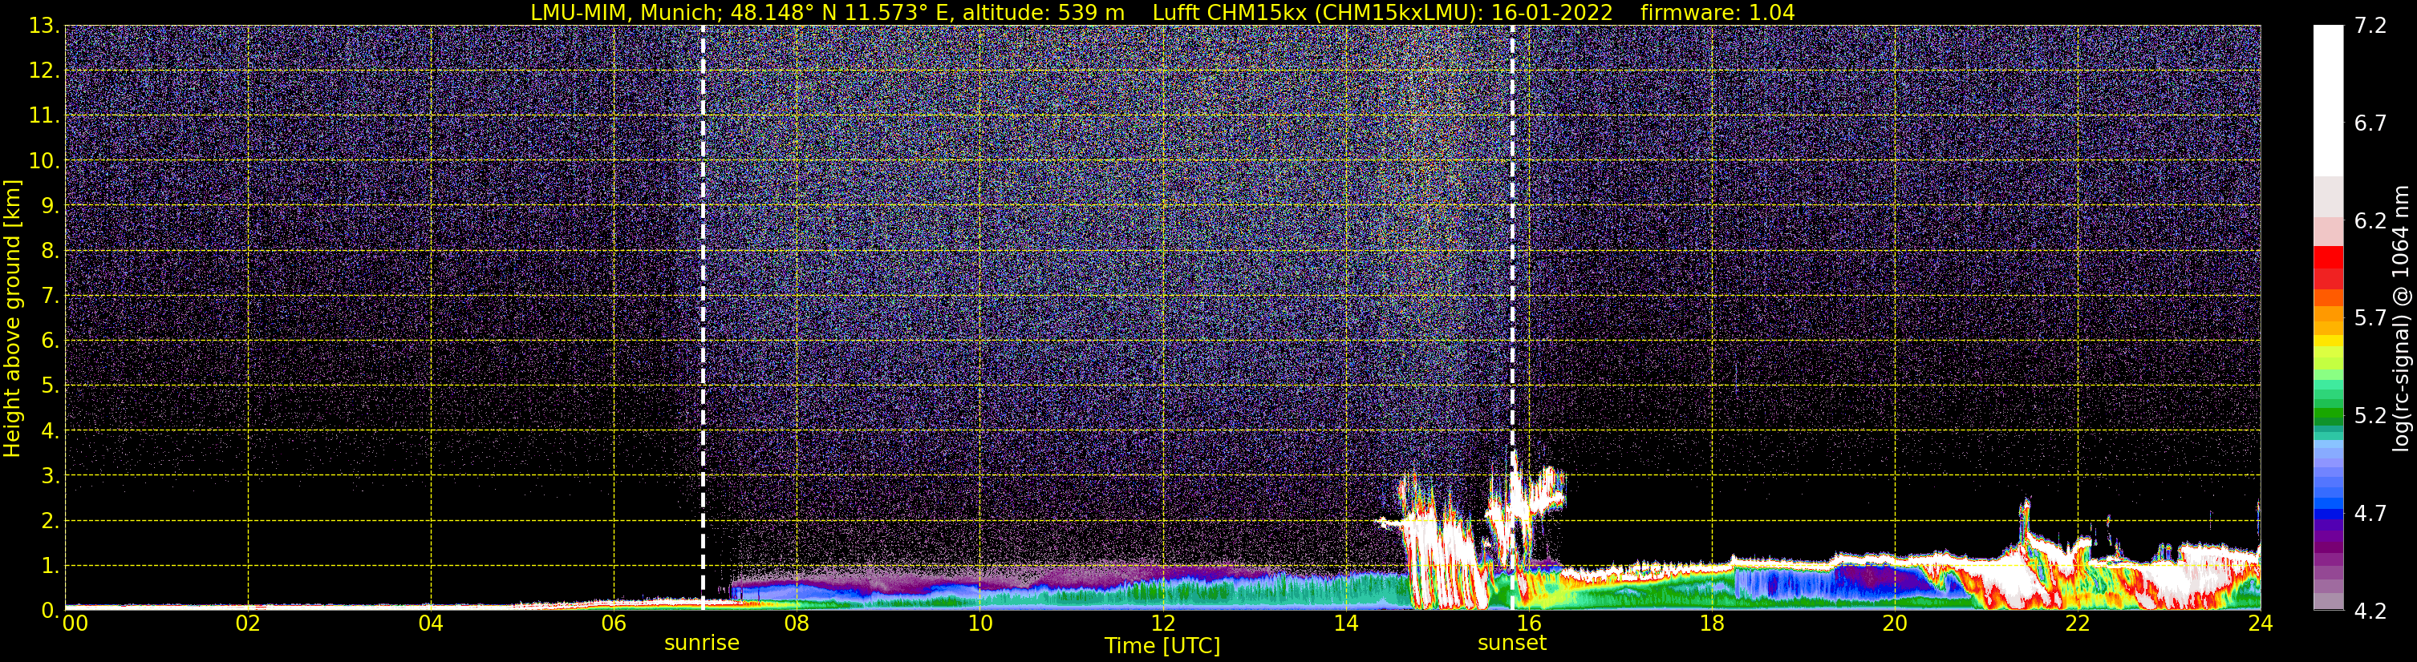Click height axis tick label "9."
Viewport: 2417px width, 662px height.
50,205
